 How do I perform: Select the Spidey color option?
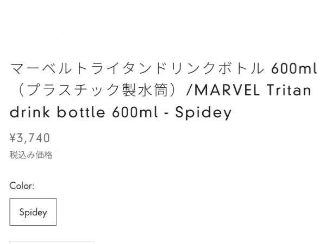pos(33,212)
